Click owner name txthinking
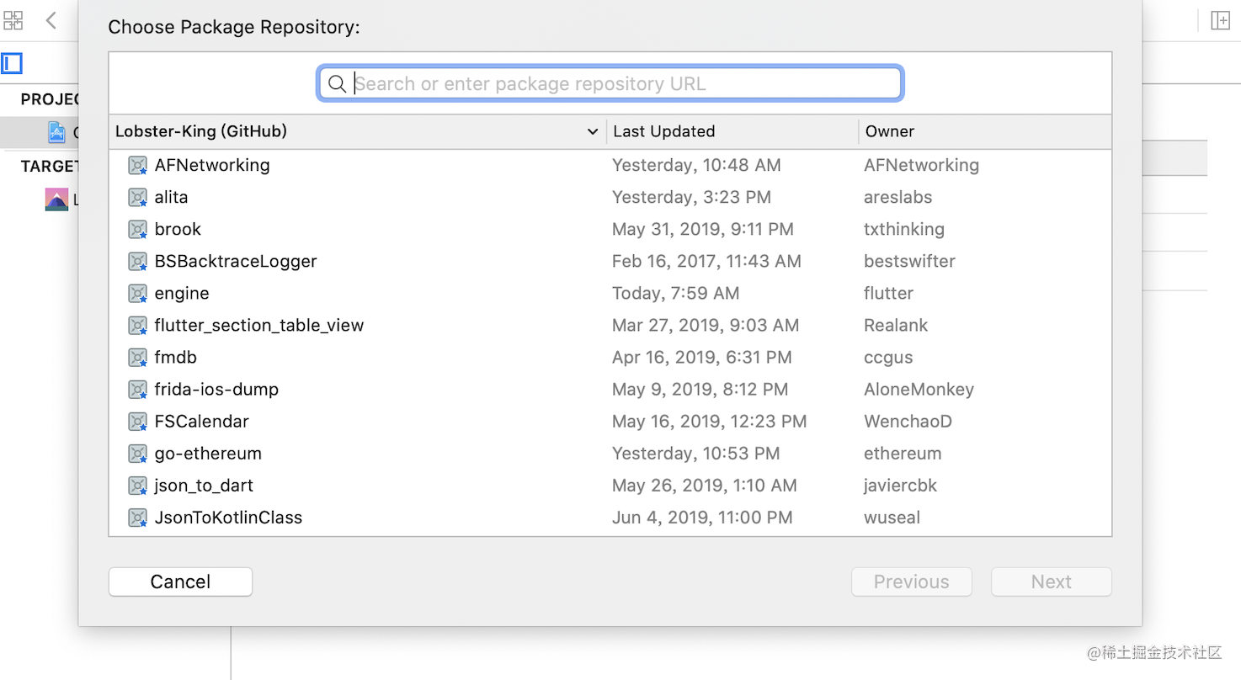Image resolution: width=1241 pixels, height=680 pixels. 904,230
